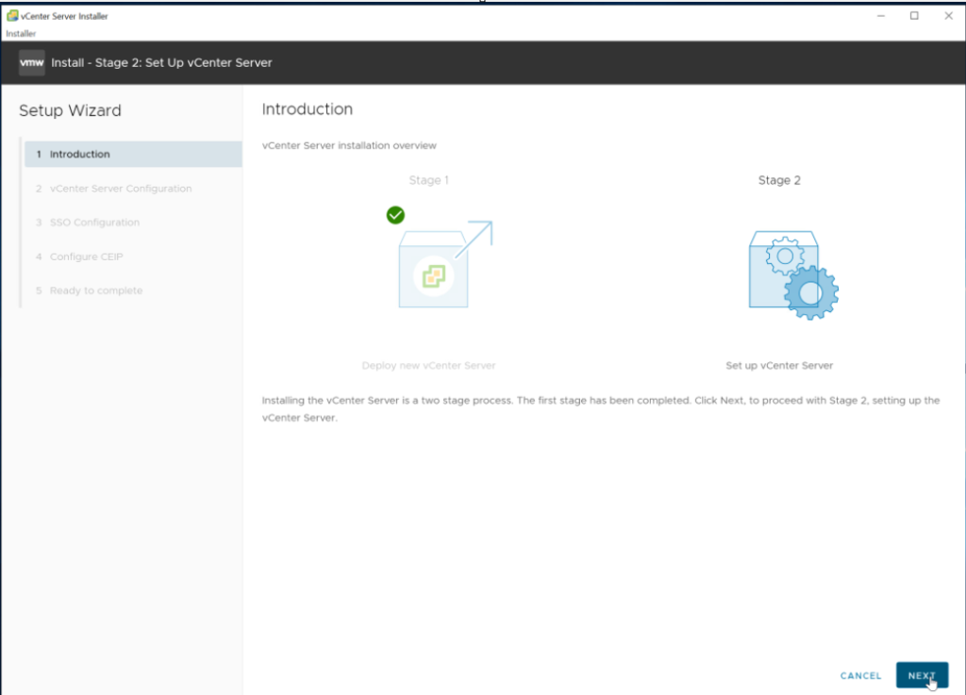The height and width of the screenshot is (695, 966).
Task: Click the Setup Wizard heading
Action: click(70, 110)
